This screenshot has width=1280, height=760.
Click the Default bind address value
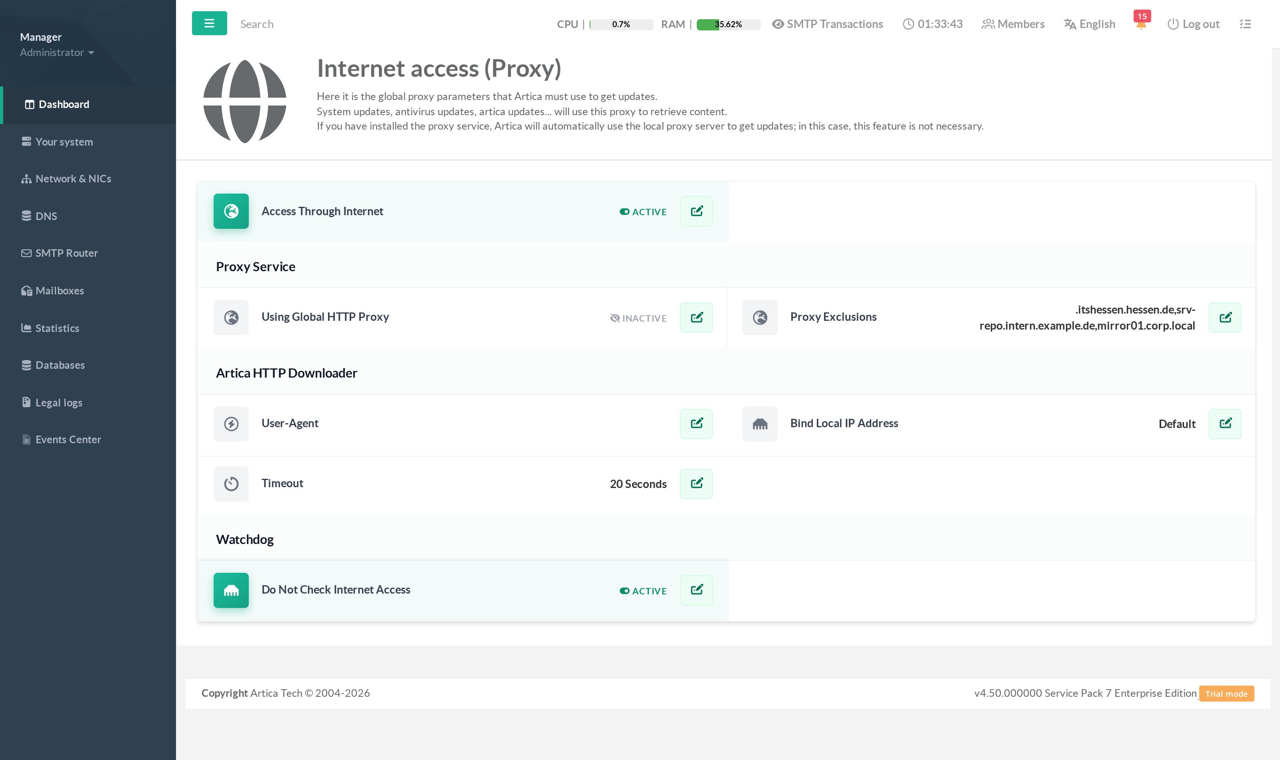tap(1177, 424)
